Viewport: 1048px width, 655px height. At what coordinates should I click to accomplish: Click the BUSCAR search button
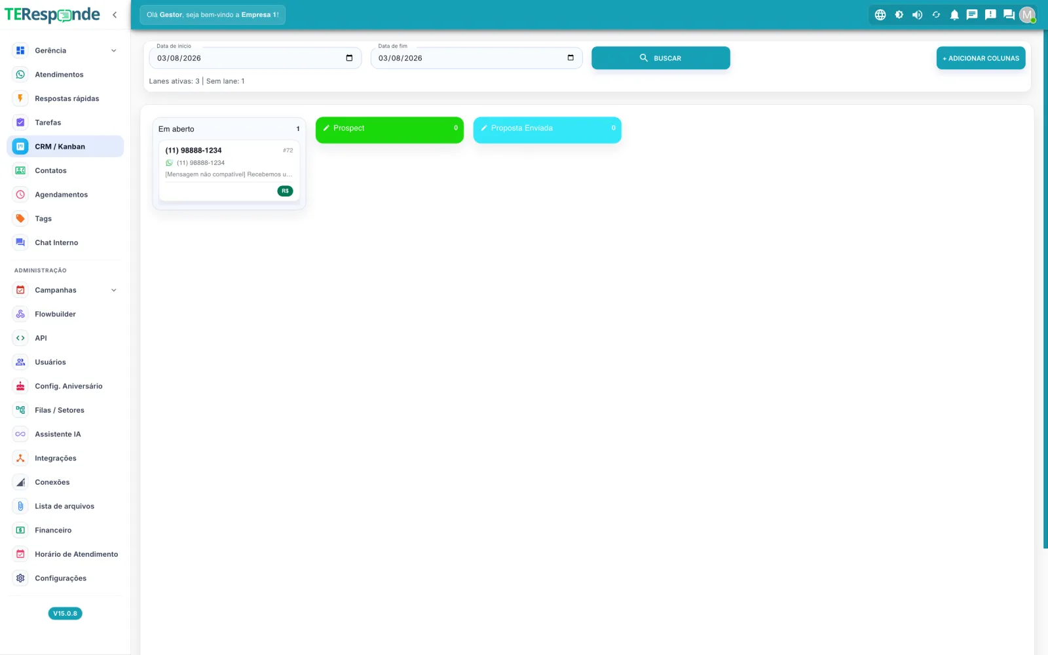click(661, 58)
